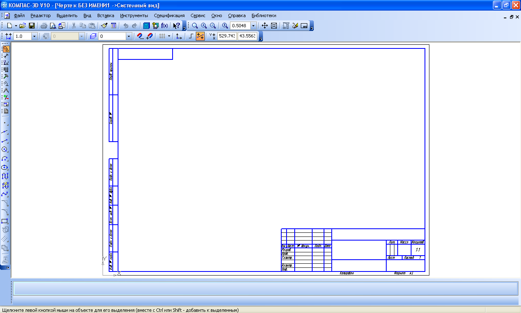
Task: Restore the inner document window button
Action: [512, 17]
